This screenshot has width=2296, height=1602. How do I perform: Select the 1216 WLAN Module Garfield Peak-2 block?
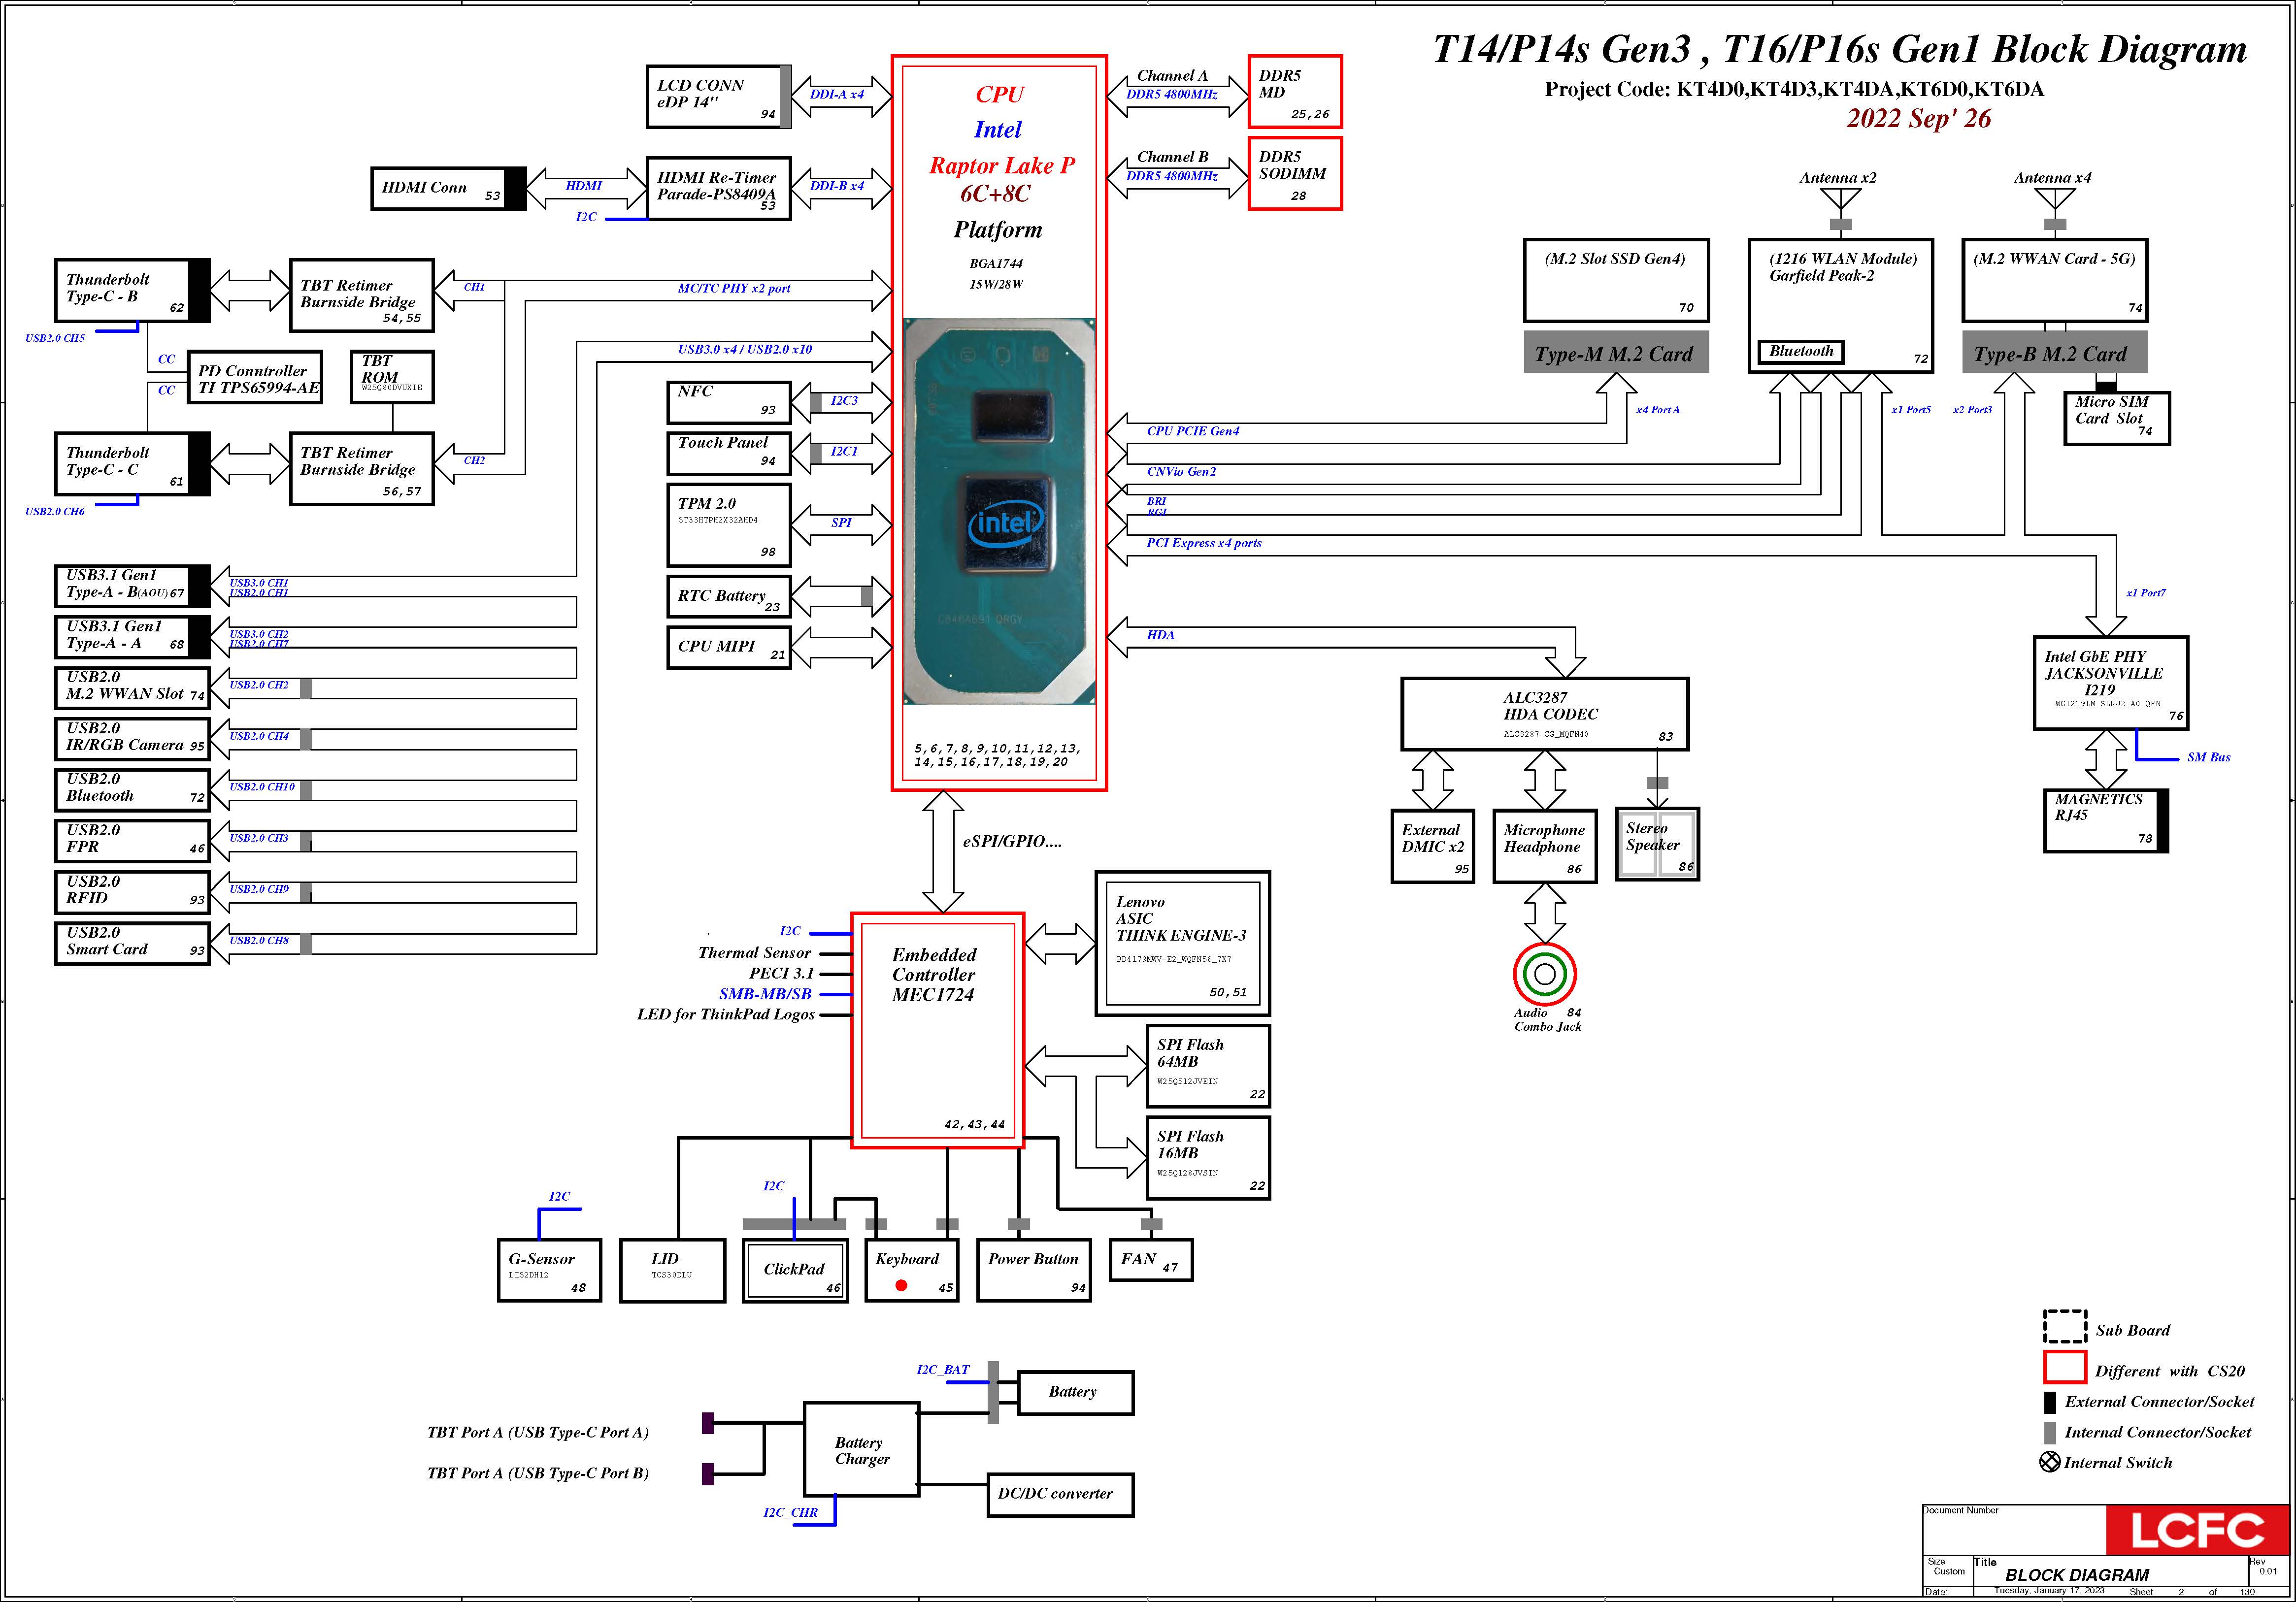pyautogui.click(x=1841, y=306)
